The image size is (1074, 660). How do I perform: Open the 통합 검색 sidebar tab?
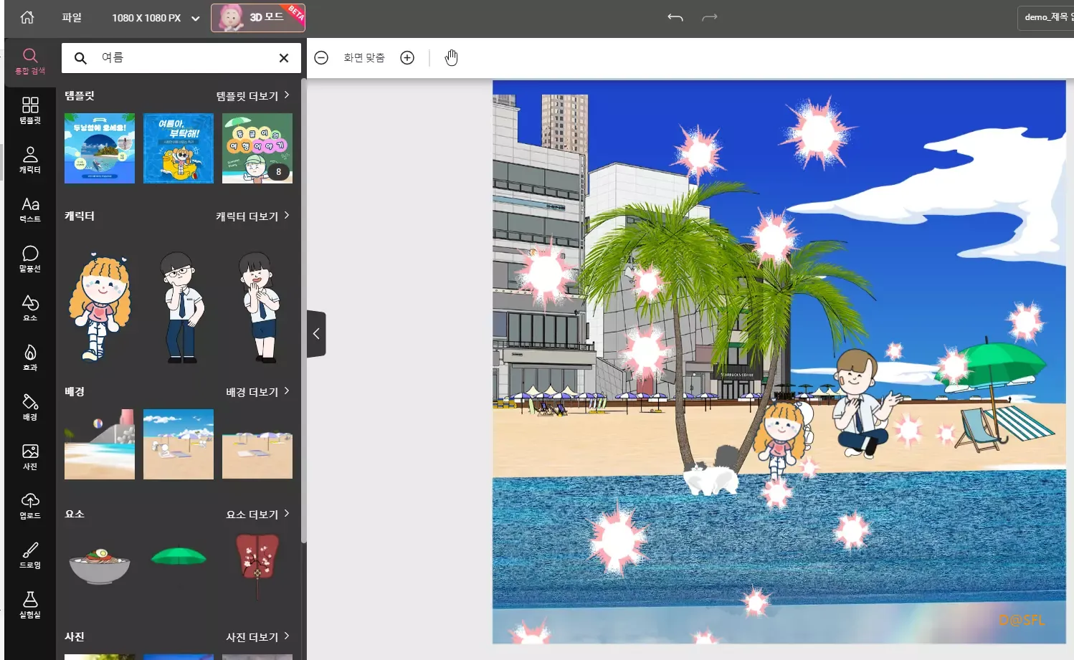30,62
